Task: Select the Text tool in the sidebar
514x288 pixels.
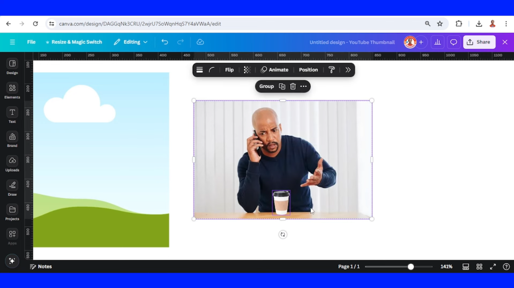Action: tap(12, 115)
